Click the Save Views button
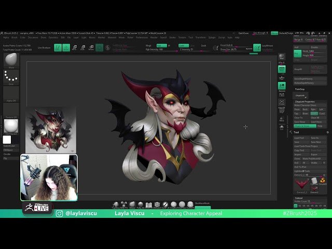The width and height of the screenshot is (332, 249). tap(301, 122)
